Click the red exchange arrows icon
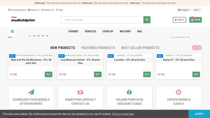Screen dimensions: 210x118 (x=80, y=92)
